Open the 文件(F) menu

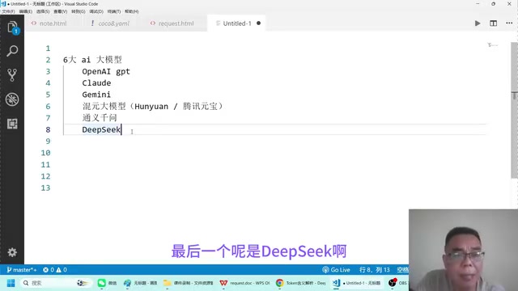pos(8,11)
